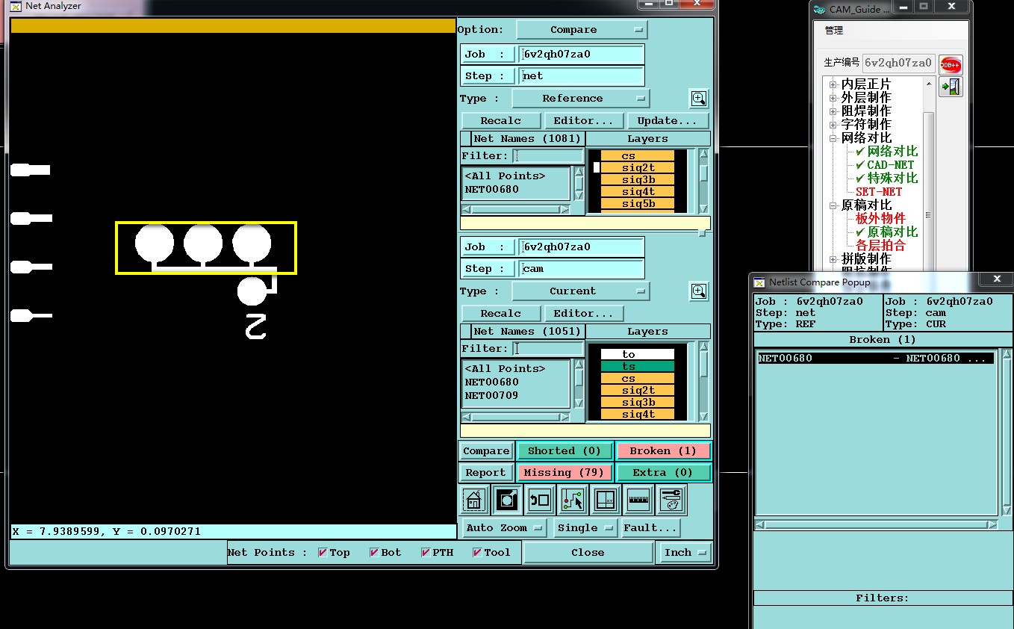Expand the 外层制作 tree node
1014x629 pixels.
click(x=833, y=98)
